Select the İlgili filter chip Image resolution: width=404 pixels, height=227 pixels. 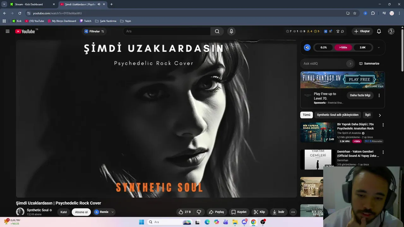tap(368, 115)
